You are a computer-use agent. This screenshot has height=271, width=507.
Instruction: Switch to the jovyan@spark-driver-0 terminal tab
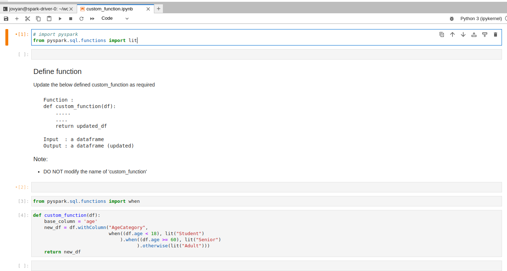(38, 9)
